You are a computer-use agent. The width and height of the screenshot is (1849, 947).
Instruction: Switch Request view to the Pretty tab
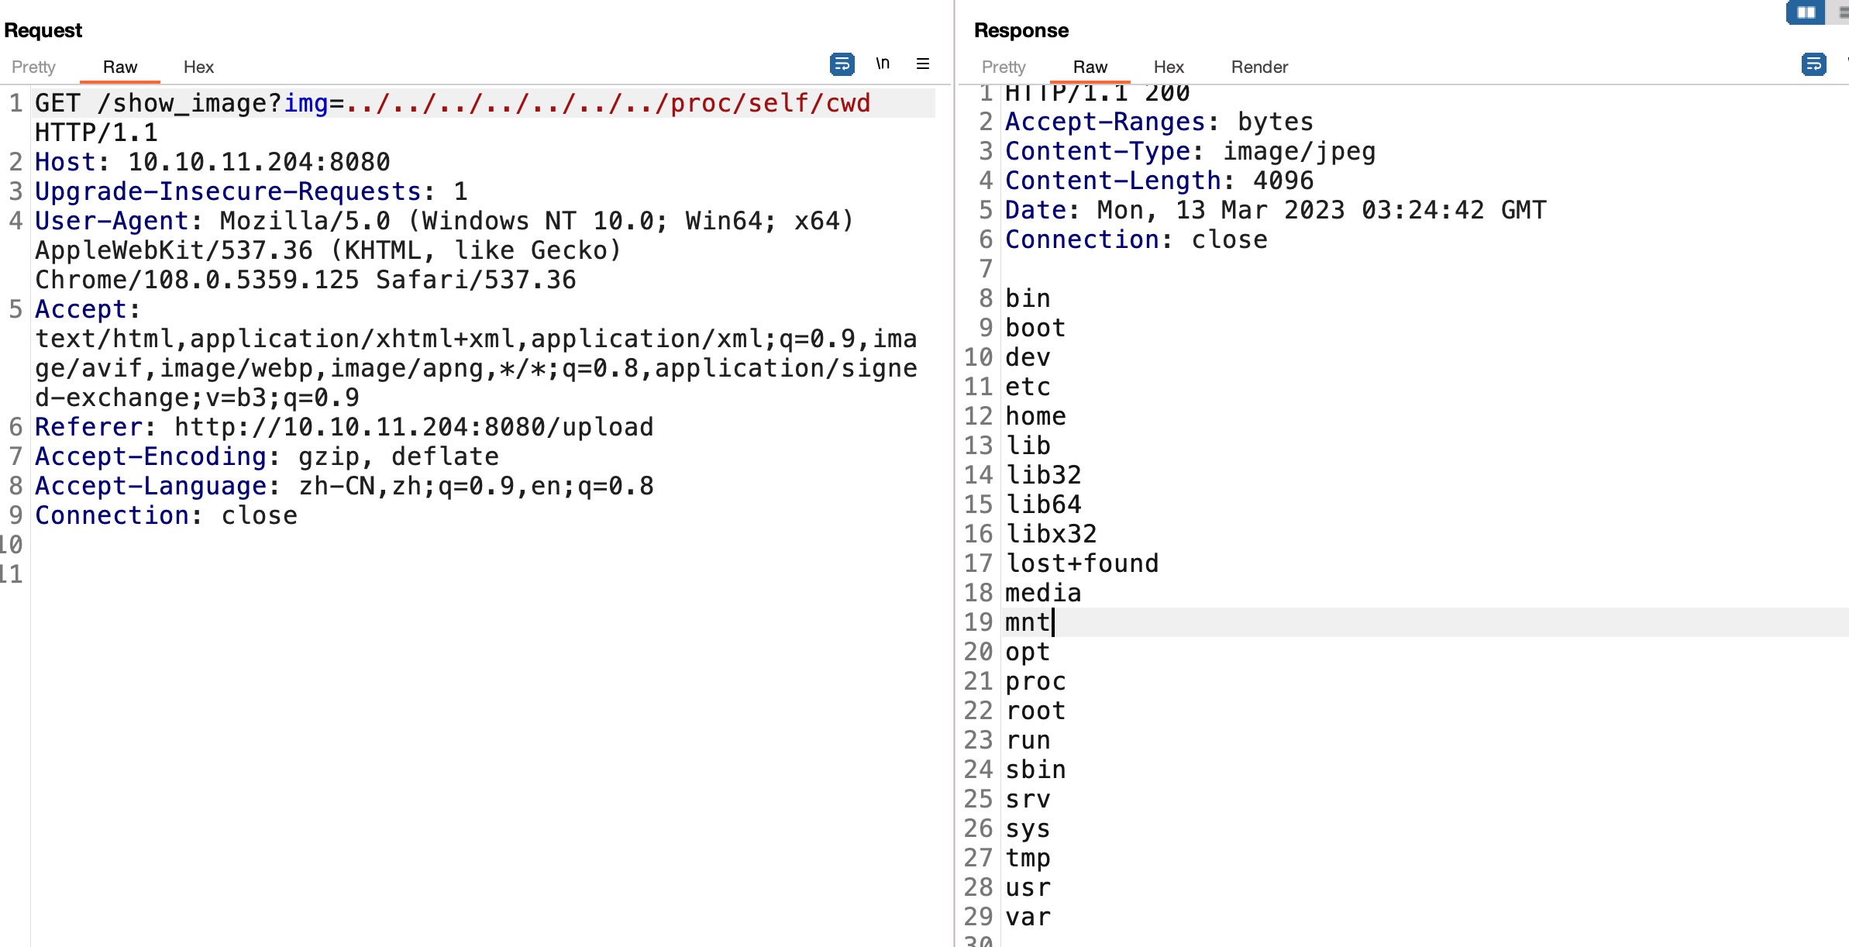point(33,67)
